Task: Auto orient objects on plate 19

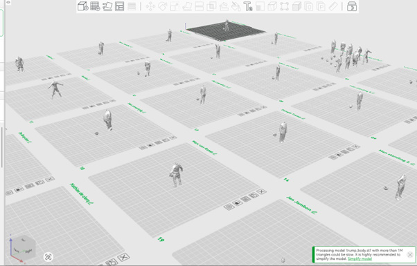Action: coord(254,196)
